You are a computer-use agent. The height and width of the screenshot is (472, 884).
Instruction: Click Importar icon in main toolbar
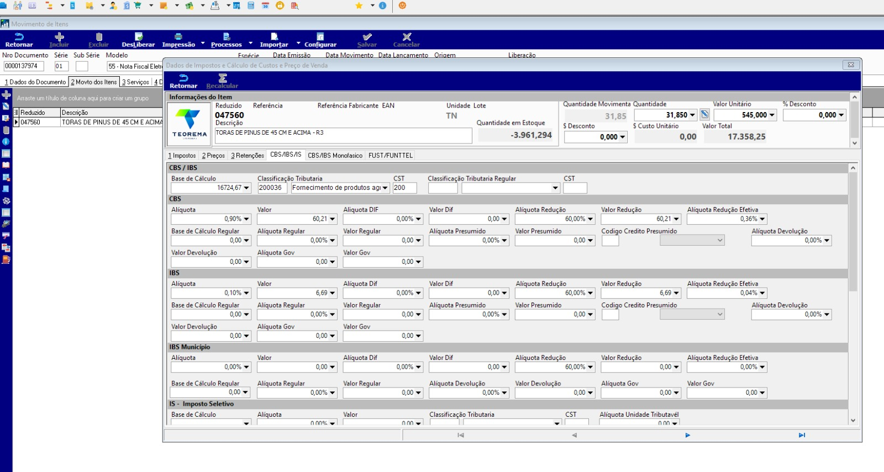(x=274, y=36)
